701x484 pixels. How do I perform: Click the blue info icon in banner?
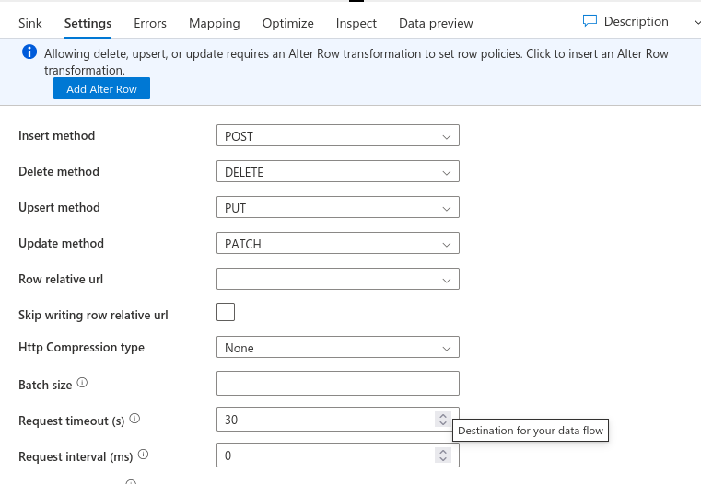29,52
